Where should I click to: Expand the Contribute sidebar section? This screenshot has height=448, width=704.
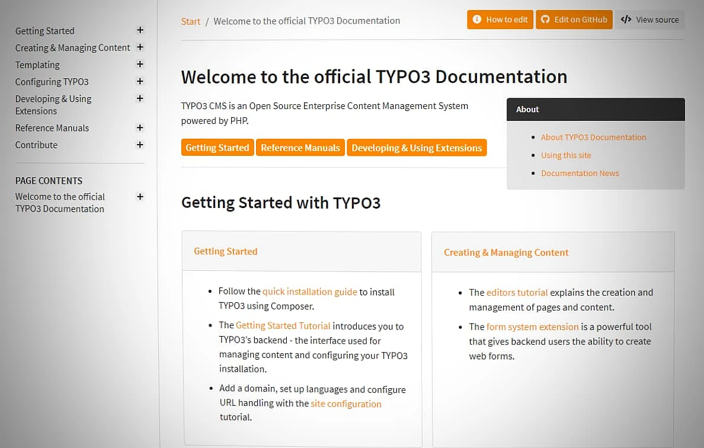click(x=140, y=145)
